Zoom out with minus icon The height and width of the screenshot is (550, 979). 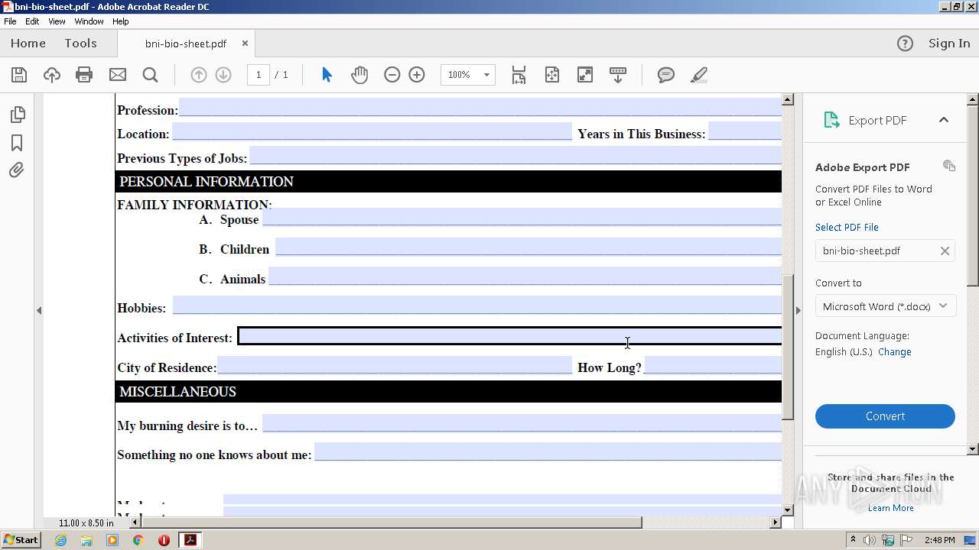click(392, 75)
